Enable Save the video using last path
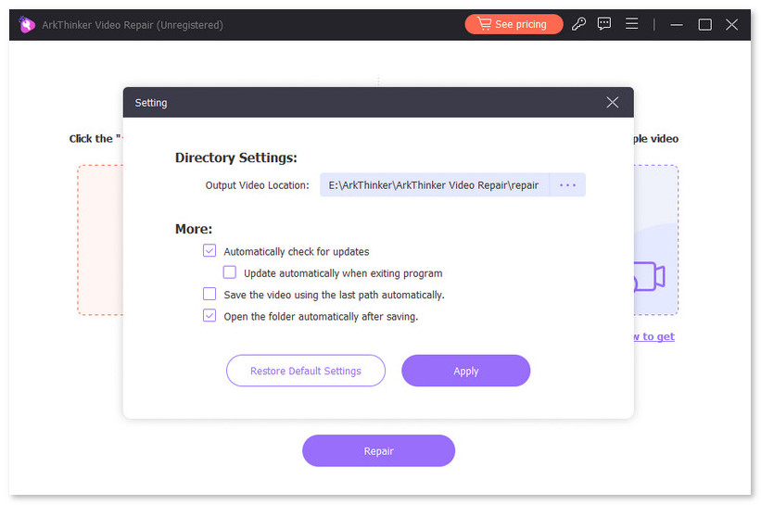The height and width of the screenshot is (505, 761). pos(209,294)
